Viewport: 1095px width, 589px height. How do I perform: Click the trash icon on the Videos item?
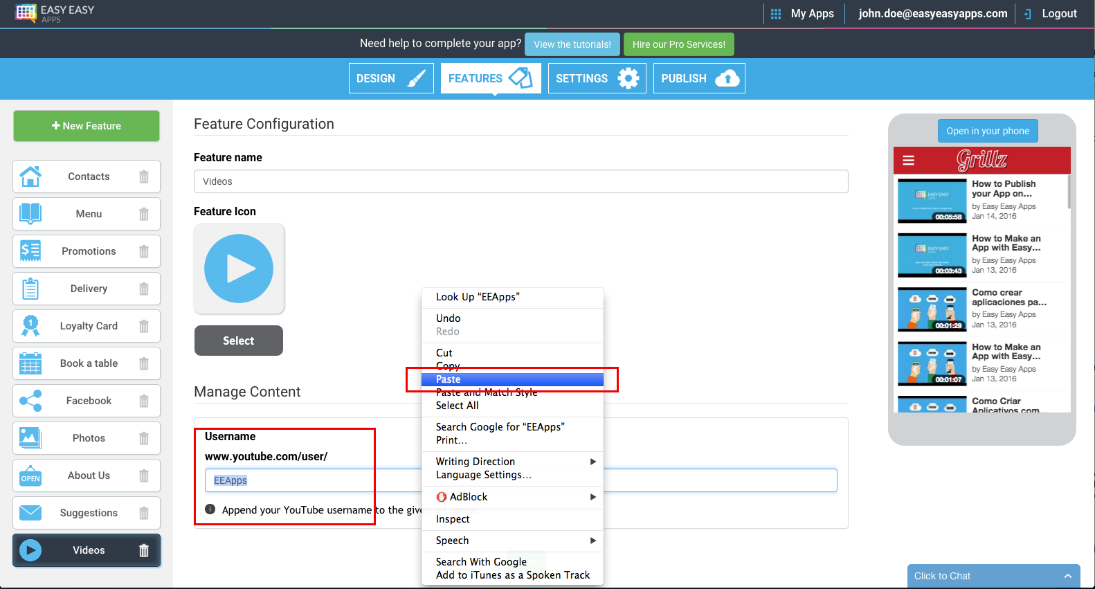(144, 550)
